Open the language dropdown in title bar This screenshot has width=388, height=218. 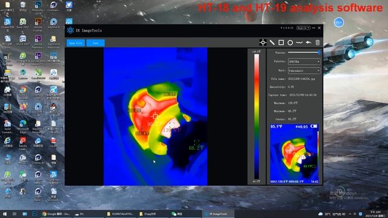pos(303,28)
